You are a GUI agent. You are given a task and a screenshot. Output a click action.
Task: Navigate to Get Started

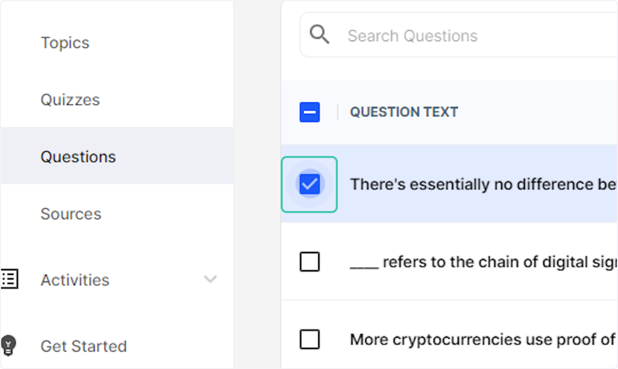click(83, 346)
